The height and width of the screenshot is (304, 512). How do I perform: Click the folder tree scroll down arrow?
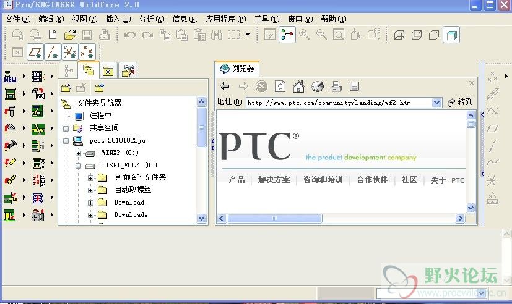(x=202, y=218)
